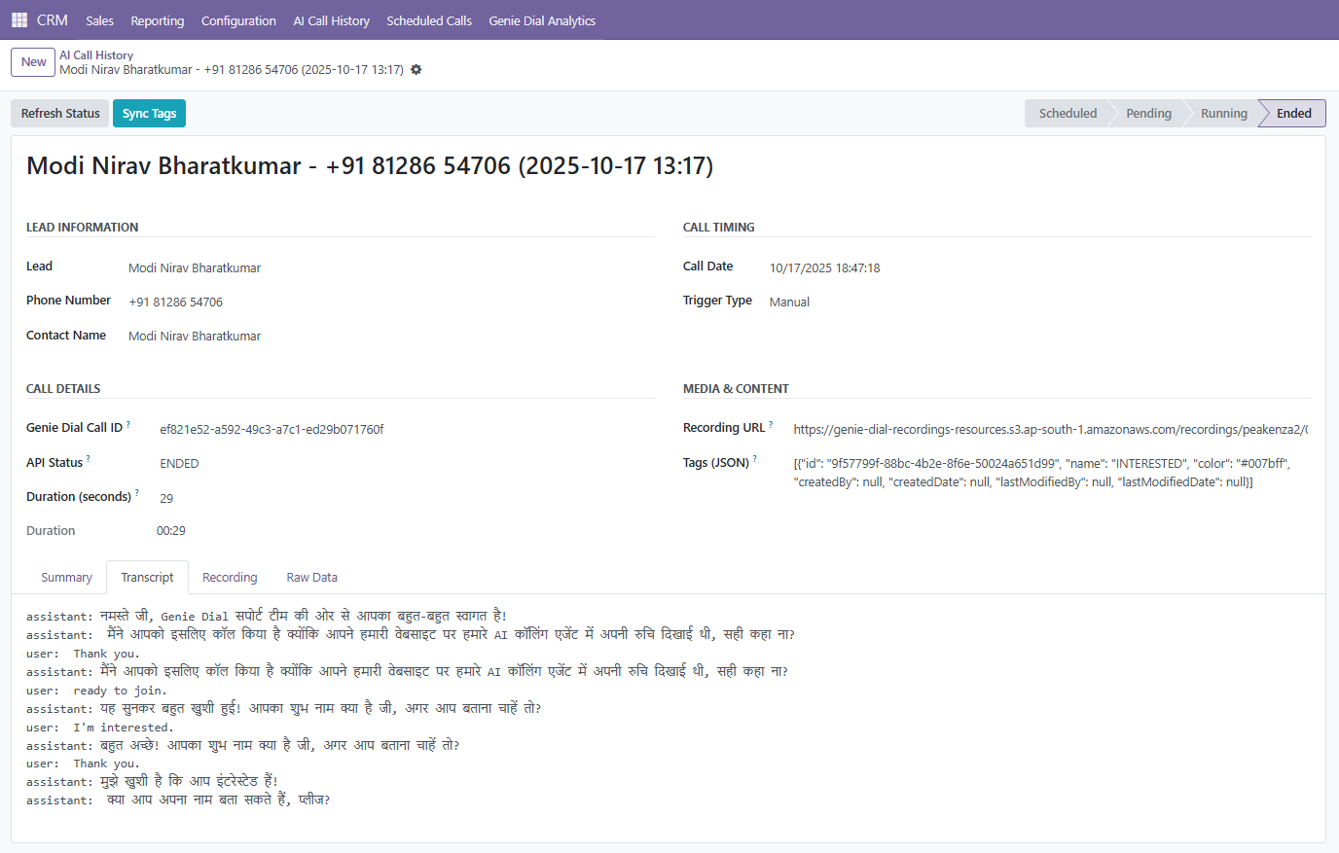Click the Refresh Status button

coord(60,114)
